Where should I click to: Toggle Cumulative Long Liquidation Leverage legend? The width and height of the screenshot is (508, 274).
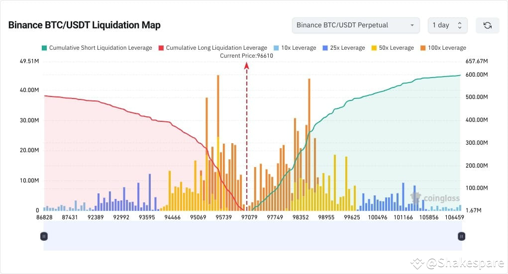click(213, 48)
